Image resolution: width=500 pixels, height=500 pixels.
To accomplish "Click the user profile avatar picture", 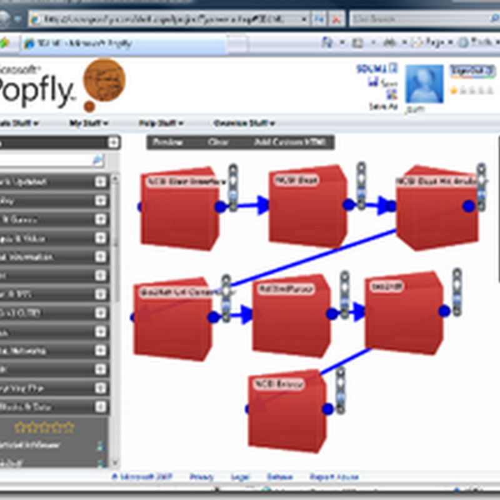I will click(x=424, y=84).
